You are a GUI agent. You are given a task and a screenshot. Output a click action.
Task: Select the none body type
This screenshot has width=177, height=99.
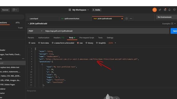[32, 43]
